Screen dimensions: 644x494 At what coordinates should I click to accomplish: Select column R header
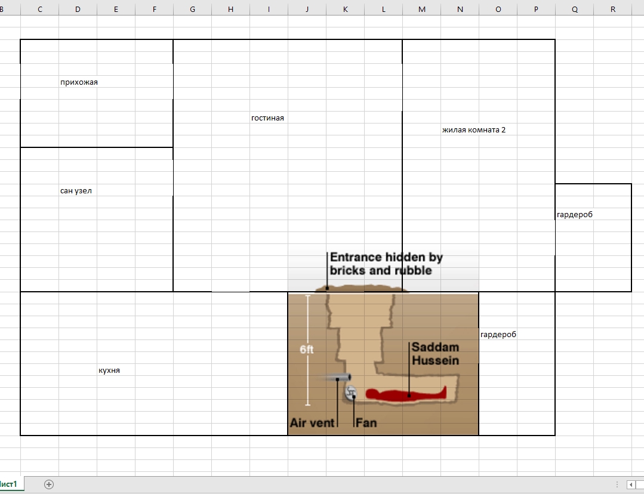click(613, 9)
